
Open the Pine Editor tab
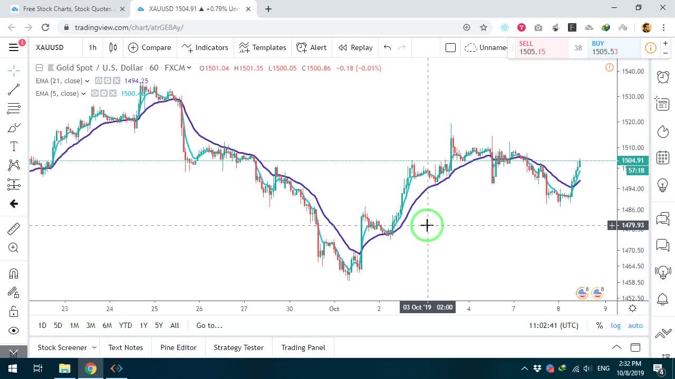click(x=178, y=347)
